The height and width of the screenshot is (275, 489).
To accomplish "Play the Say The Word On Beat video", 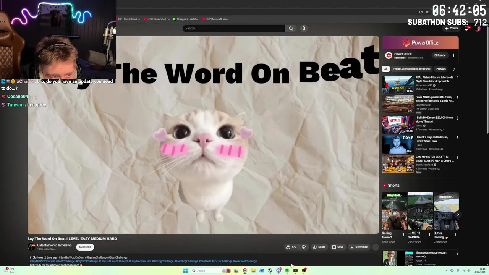I will point(203,135).
